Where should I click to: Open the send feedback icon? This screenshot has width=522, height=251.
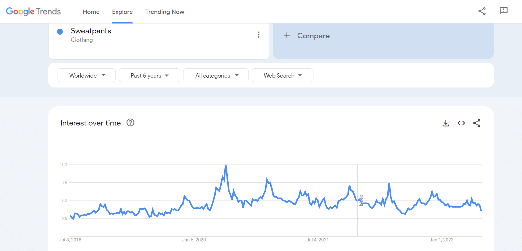click(503, 11)
